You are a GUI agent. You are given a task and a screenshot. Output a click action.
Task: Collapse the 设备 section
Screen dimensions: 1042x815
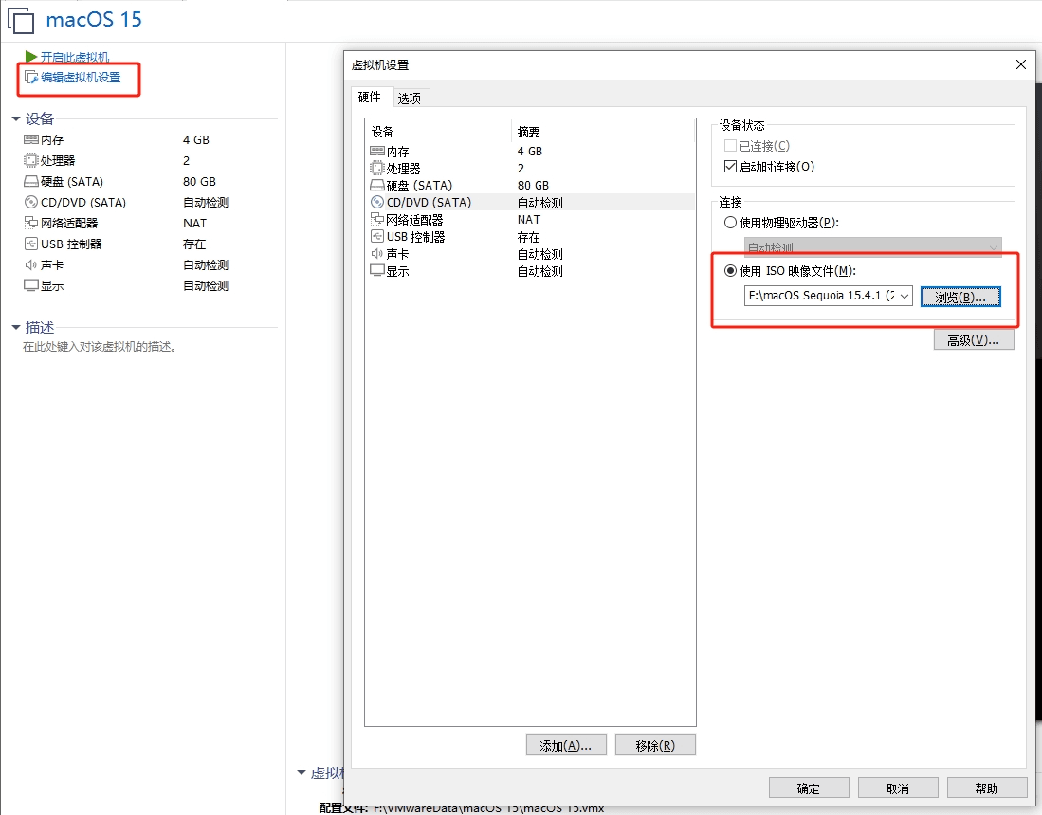16,118
